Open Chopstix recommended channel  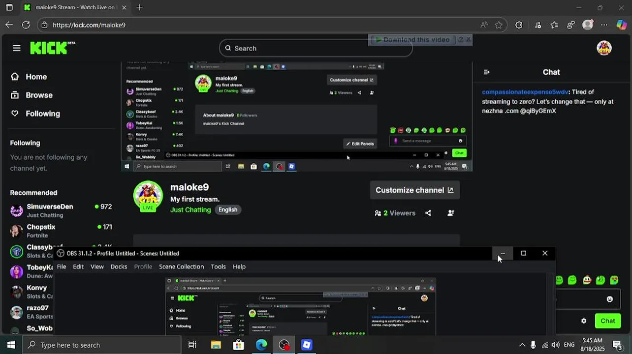pyautogui.click(x=61, y=231)
